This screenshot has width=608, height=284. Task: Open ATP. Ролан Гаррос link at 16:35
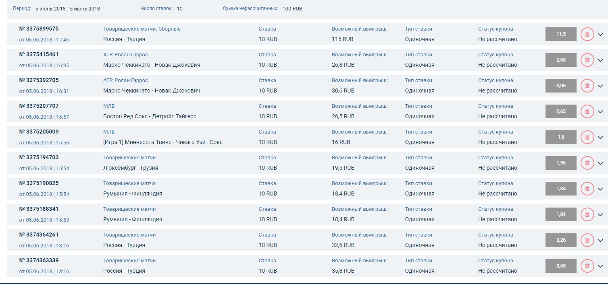coord(125,55)
